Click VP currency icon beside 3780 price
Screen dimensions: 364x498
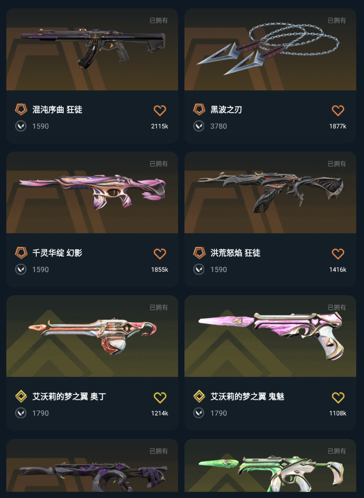coord(199,126)
